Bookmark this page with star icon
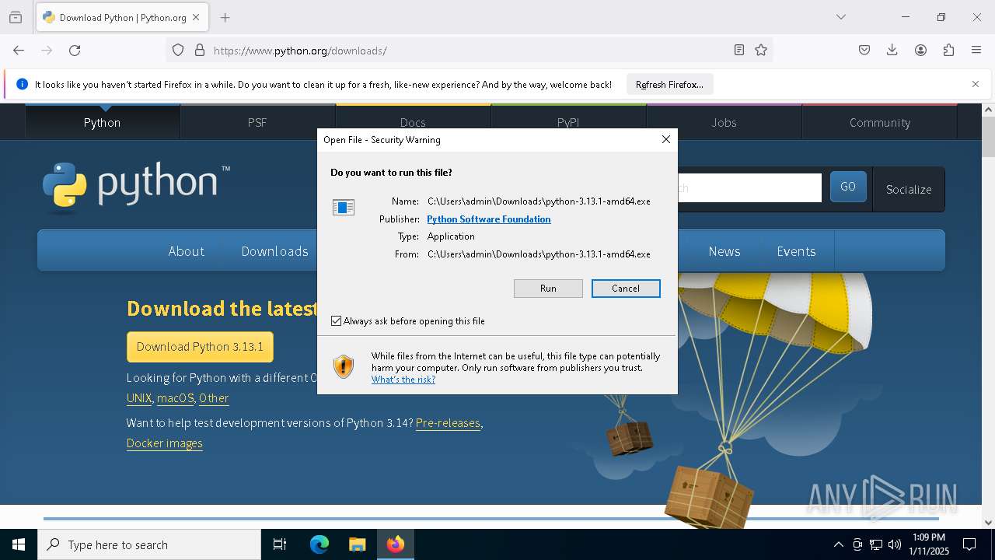 tap(761, 51)
